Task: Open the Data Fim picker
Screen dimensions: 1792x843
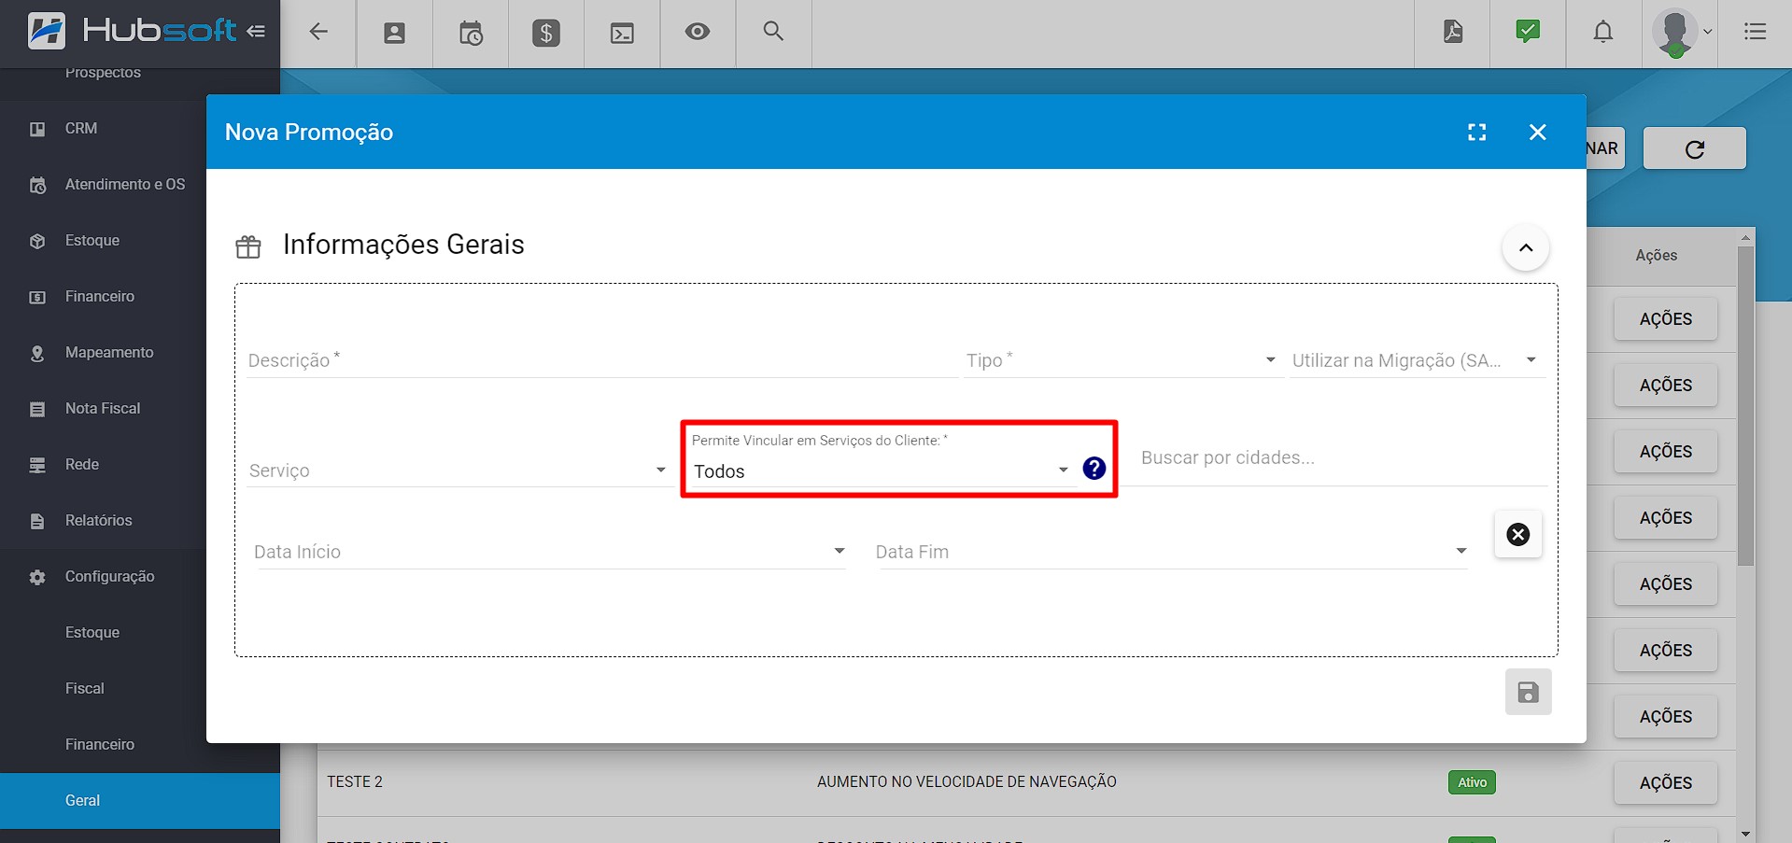Action: click(x=1172, y=552)
